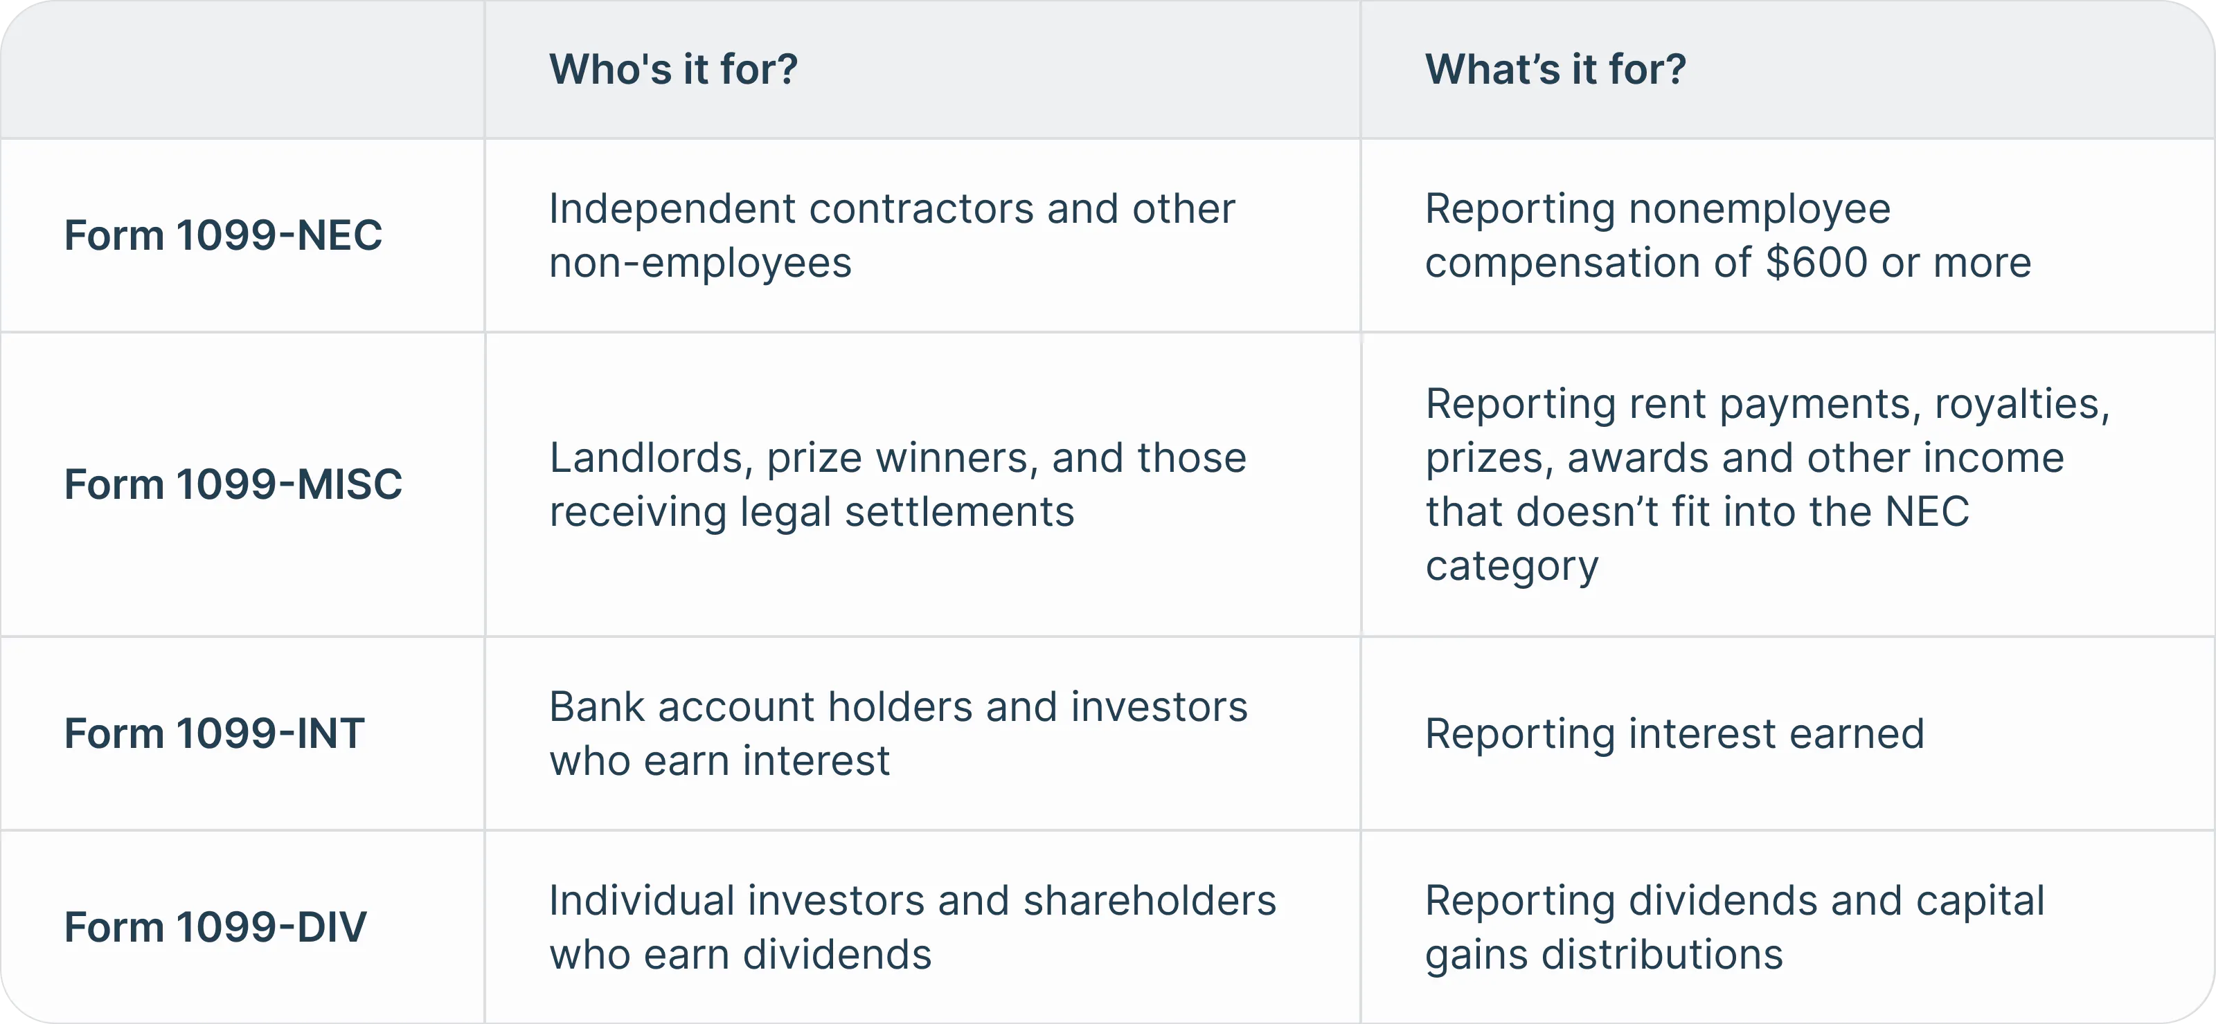Click the "Who's it for?" column header
2216x1024 pixels.
point(674,68)
